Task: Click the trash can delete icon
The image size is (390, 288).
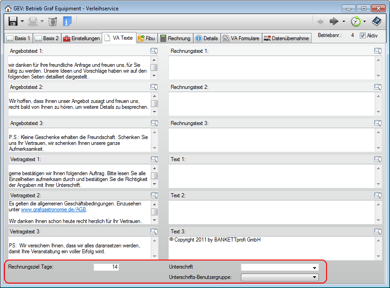Action: [53, 21]
